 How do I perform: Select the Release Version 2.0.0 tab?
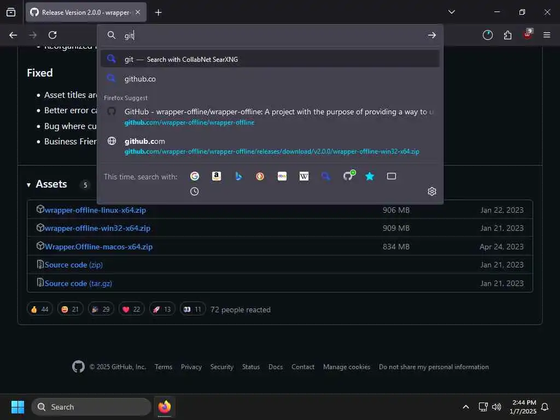(x=86, y=12)
